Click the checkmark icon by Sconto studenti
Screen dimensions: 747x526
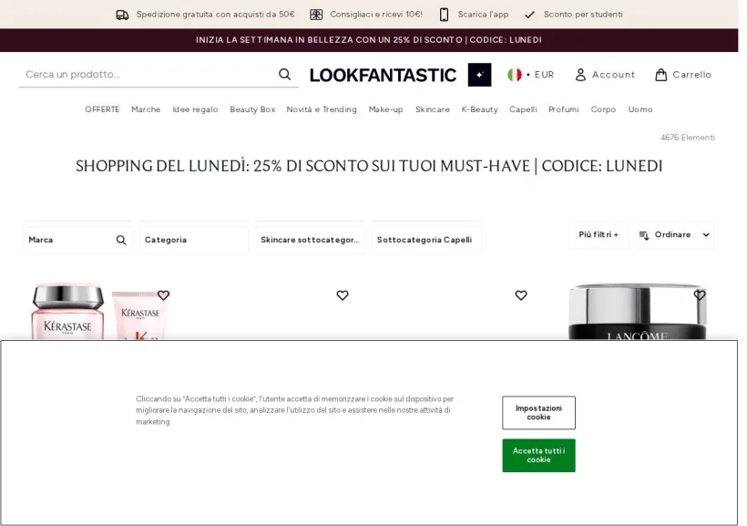[x=529, y=15]
